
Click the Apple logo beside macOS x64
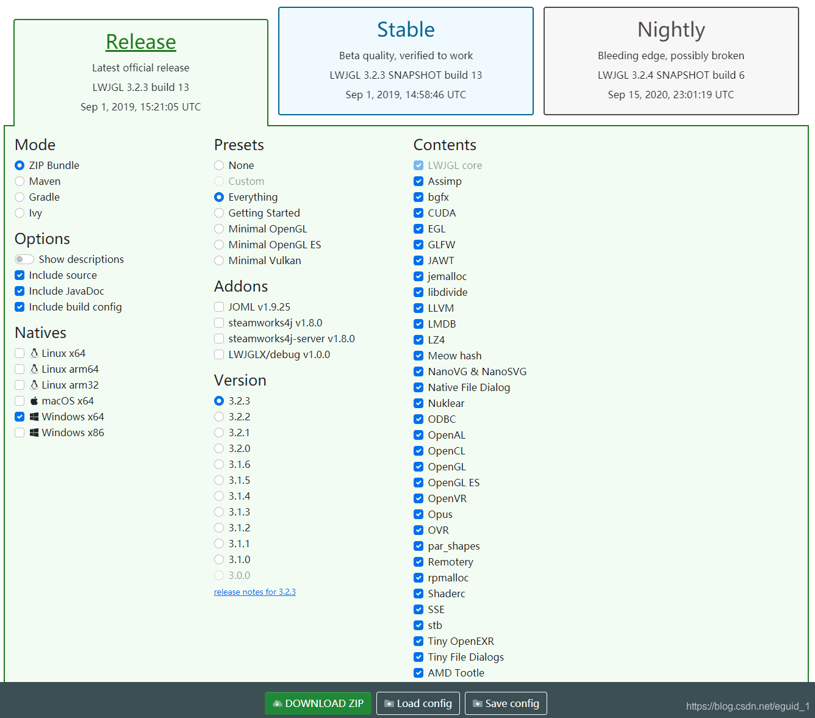(34, 401)
